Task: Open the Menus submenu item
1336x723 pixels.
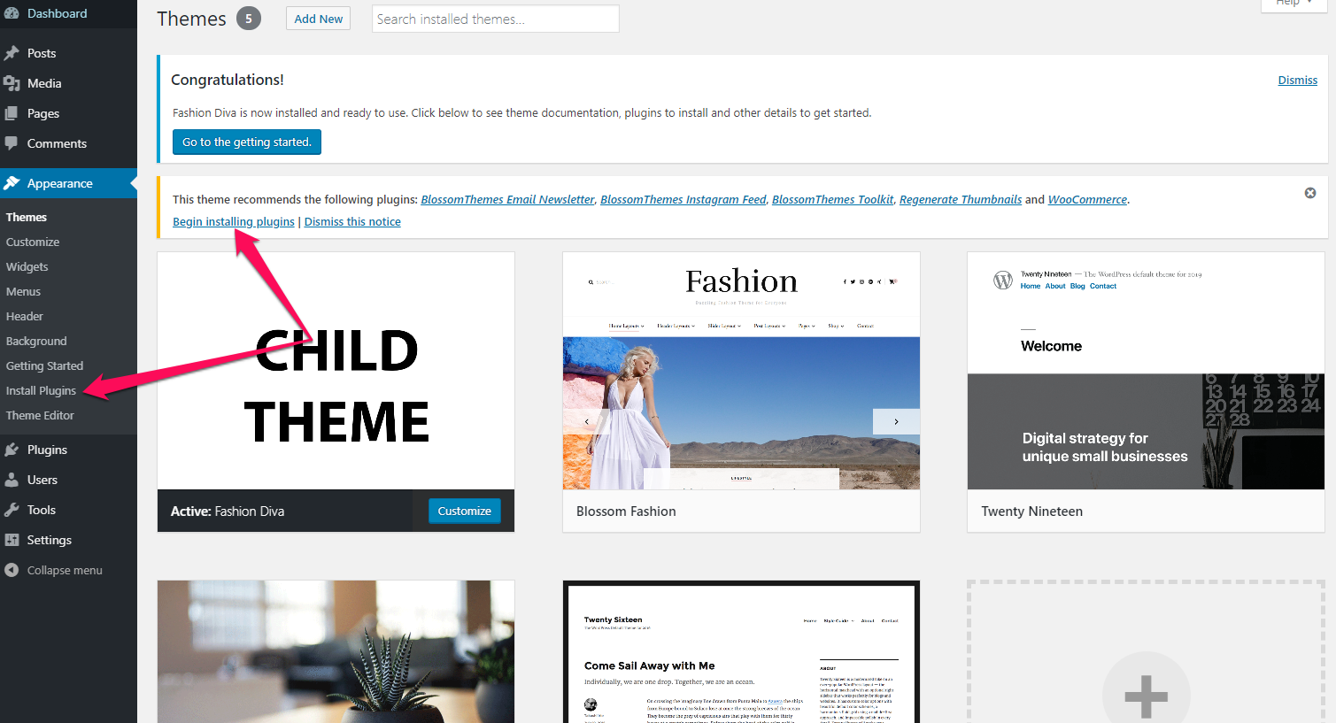Action: click(x=24, y=291)
